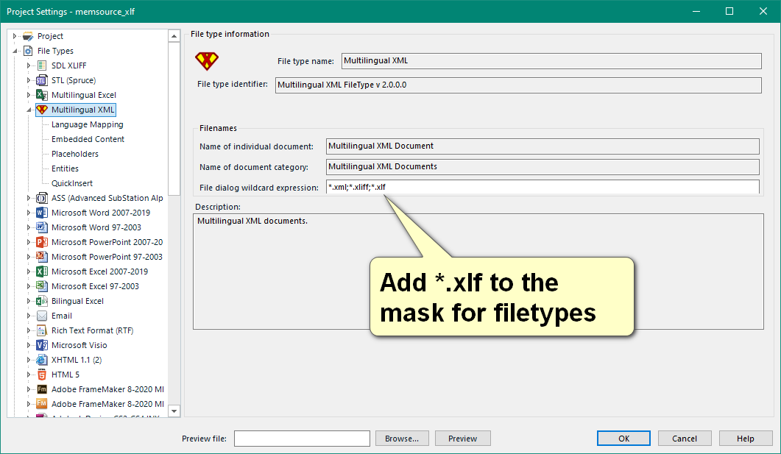Click the first Adobe FrameMaker icon
This screenshot has height=454, width=781.
[42, 389]
